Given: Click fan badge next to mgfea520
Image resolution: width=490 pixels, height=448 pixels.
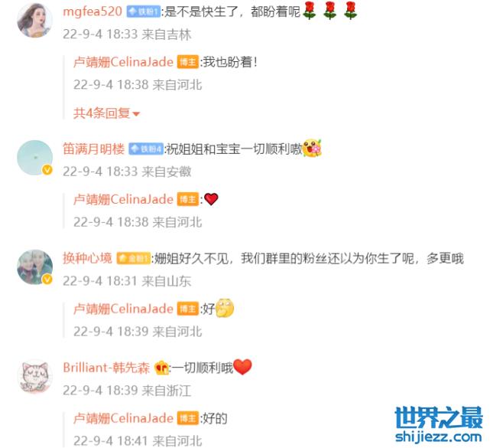Looking at the screenshot, I should pyautogui.click(x=144, y=12).
